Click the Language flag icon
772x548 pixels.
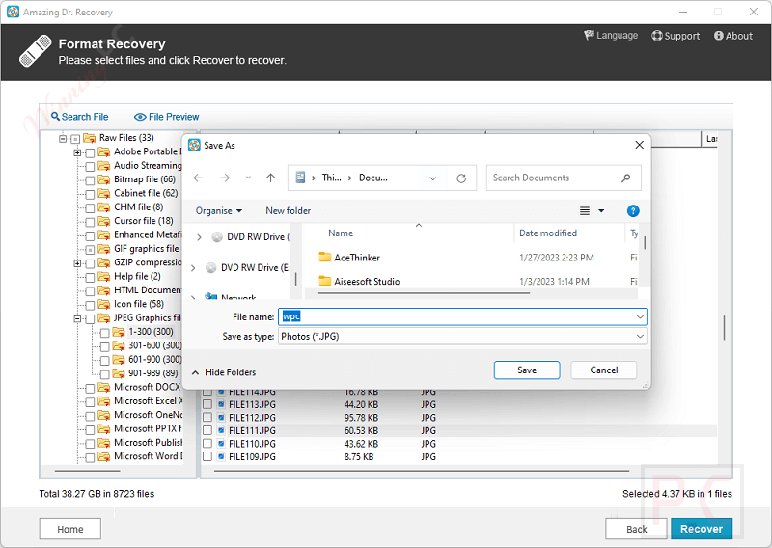[590, 36]
